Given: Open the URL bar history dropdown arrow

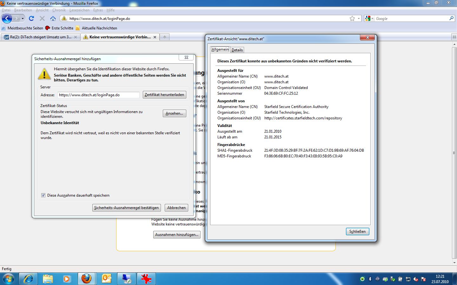Looking at the screenshot, I should pos(359,18).
